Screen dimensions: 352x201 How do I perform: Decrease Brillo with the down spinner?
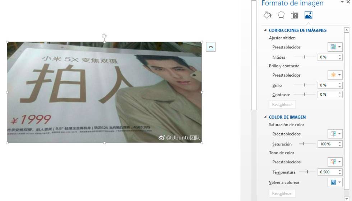pos(340,87)
